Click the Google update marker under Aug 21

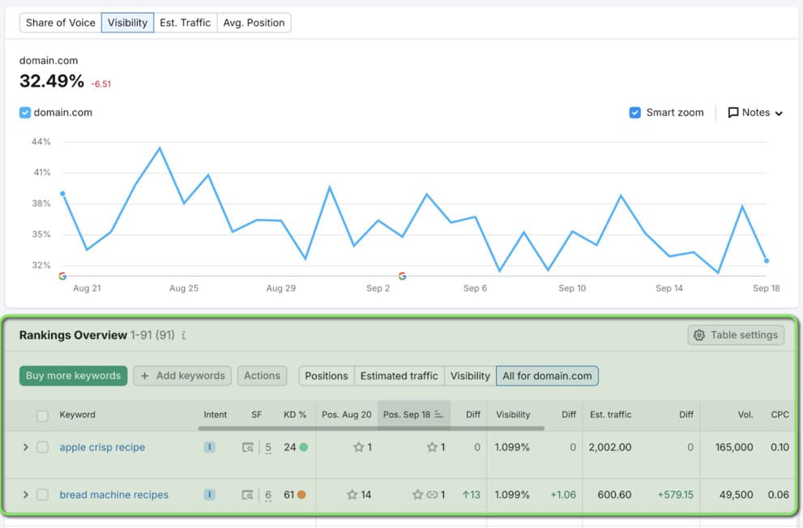(x=62, y=276)
